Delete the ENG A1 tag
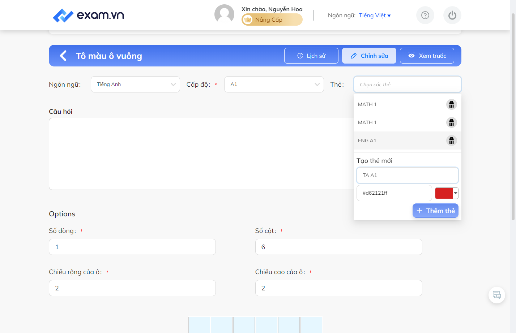Screen dimensions: 516x333 tap(451, 140)
